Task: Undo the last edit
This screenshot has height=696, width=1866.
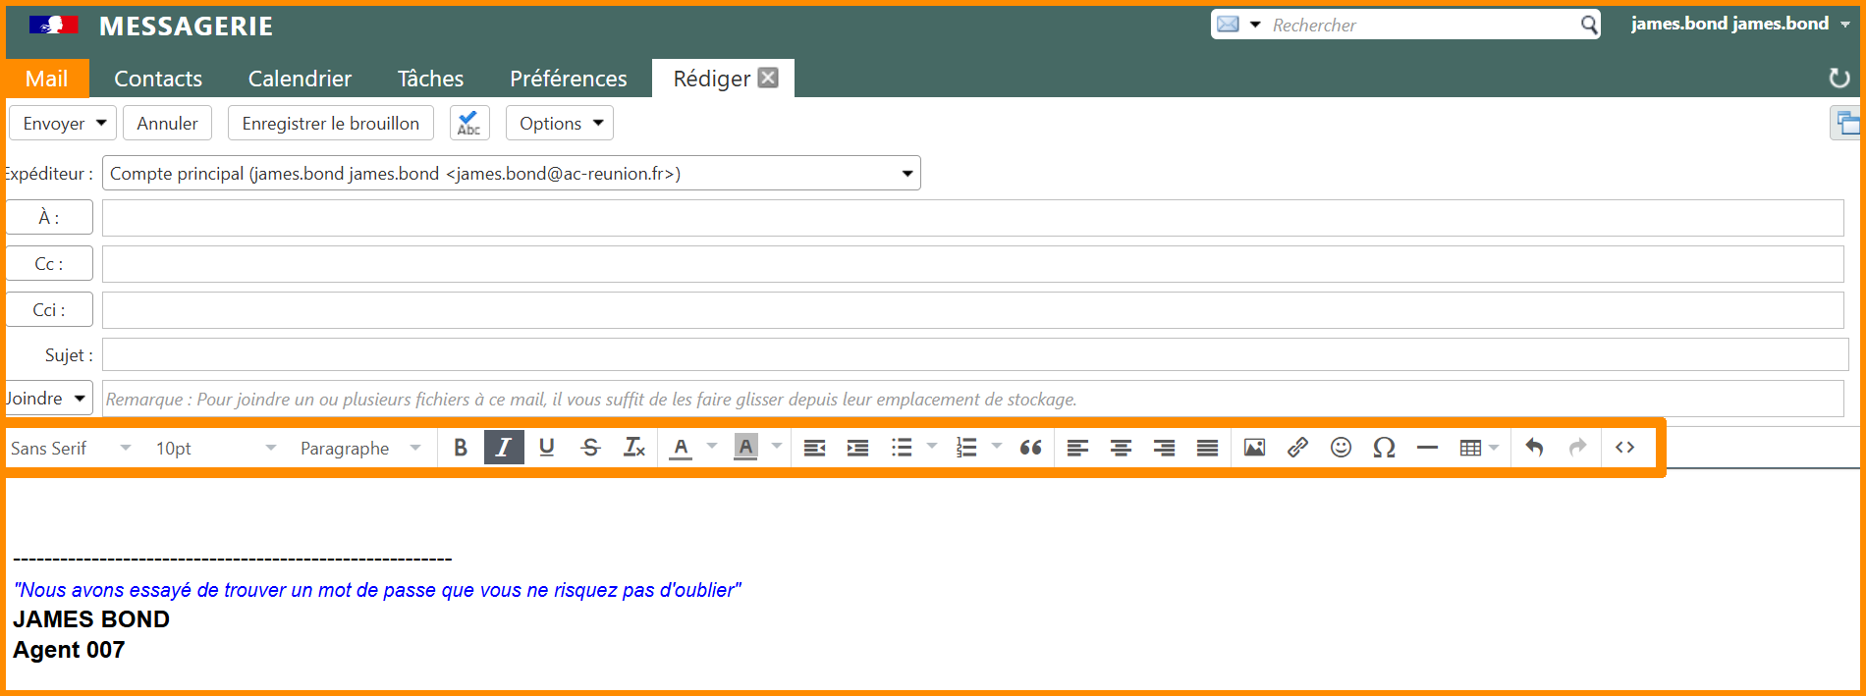Action: click(x=1534, y=448)
